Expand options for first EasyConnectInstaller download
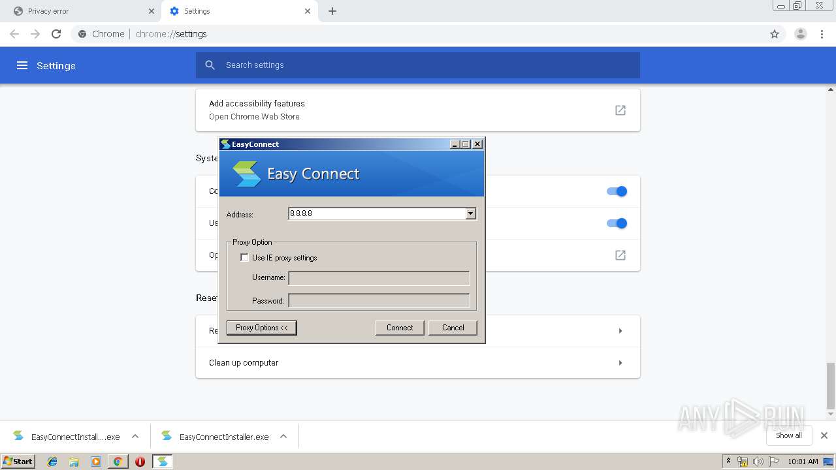836x470 pixels. [135, 436]
